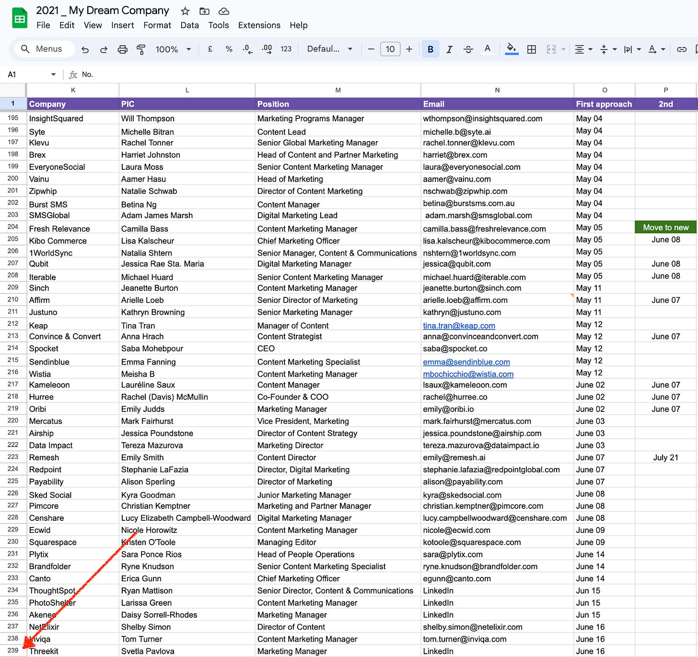This screenshot has height=657, width=698.
Task: Undo the last action
Action: [x=85, y=49]
